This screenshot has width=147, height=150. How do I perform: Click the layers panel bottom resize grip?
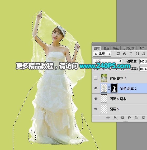pos(126,121)
